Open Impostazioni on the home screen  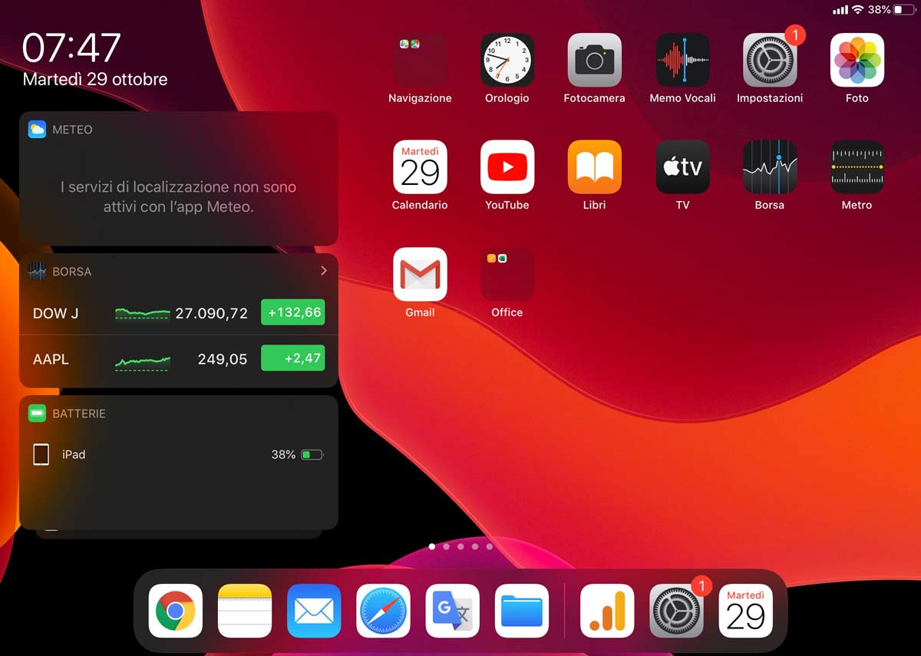point(770,60)
